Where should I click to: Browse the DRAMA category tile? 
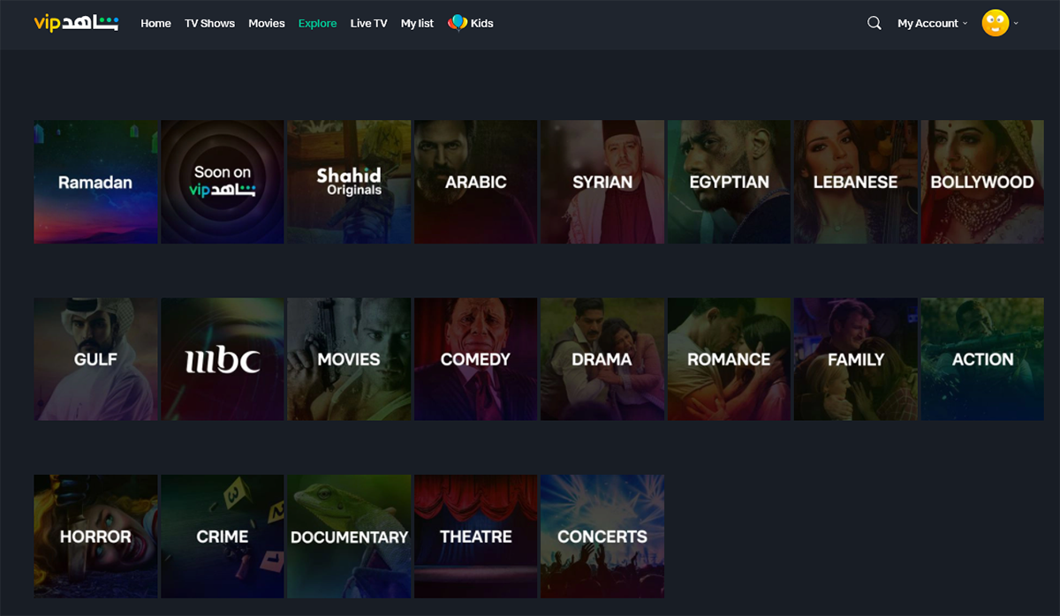pos(602,359)
